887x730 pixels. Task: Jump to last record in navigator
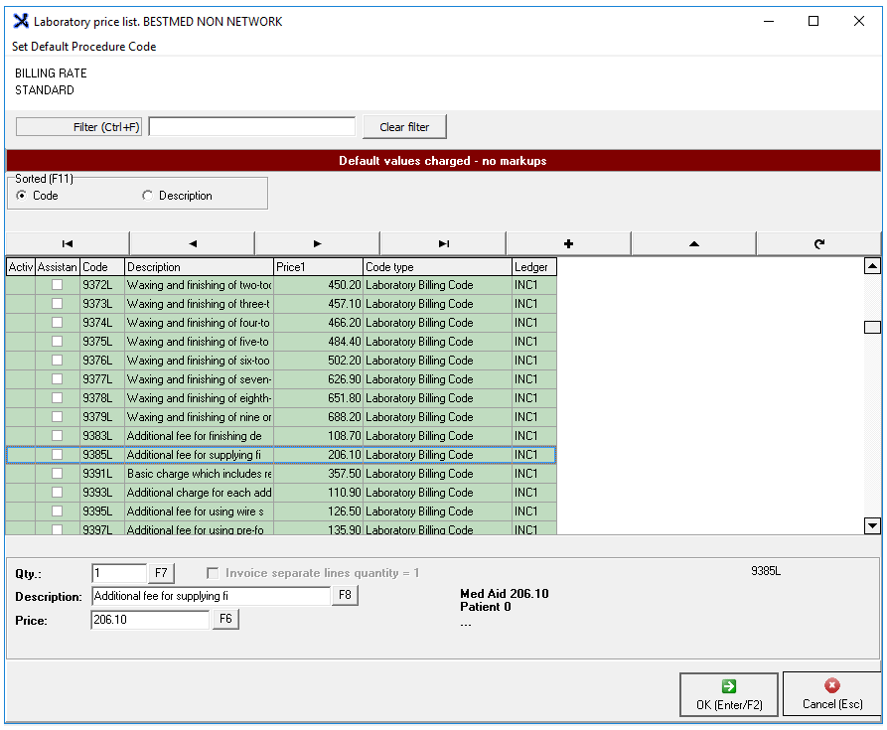(443, 243)
